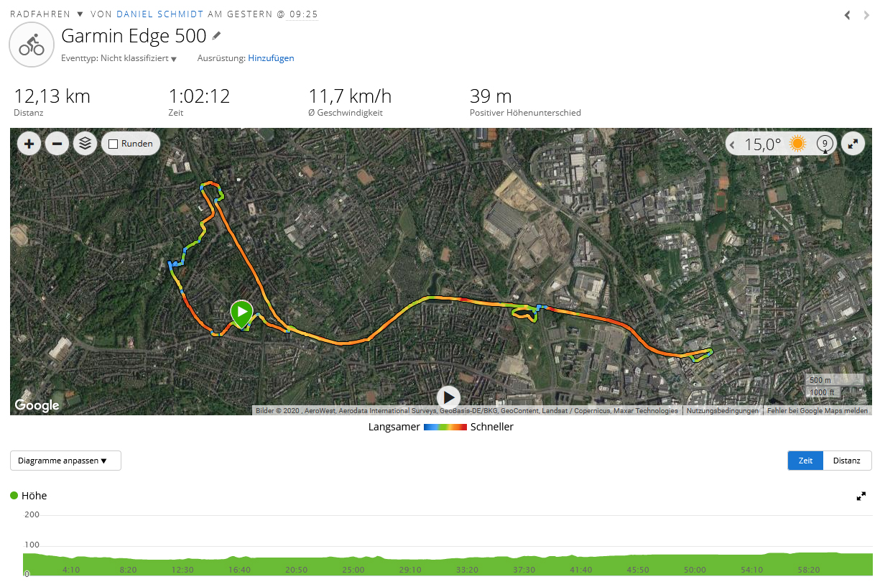
Task: Go to the previous activity arrow
Action: tap(848, 15)
